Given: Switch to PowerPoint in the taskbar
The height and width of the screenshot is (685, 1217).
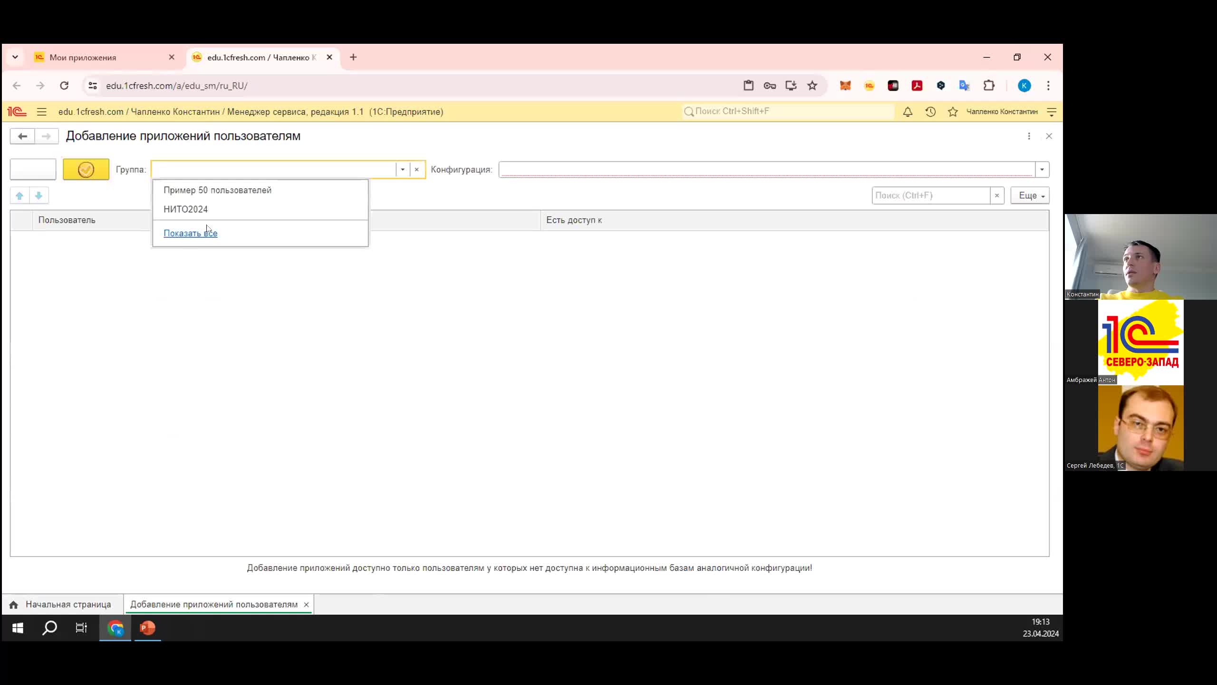Looking at the screenshot, I should 147,628.
